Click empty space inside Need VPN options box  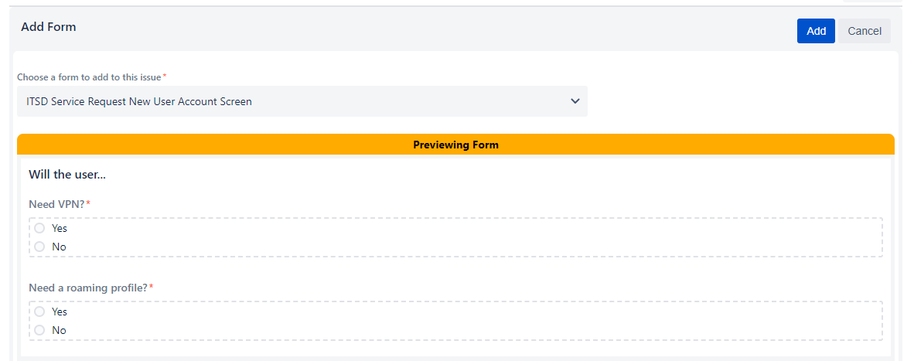click(x=464, y=237)
